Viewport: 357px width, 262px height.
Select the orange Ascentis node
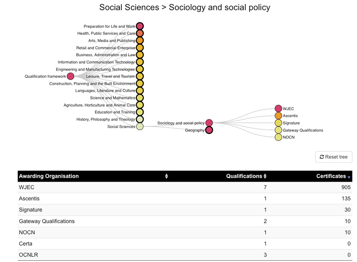(278, 116)
